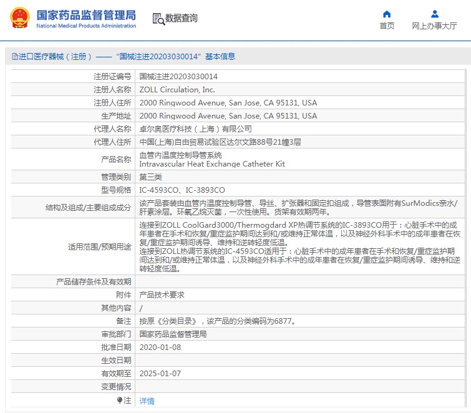Click the 数据查询 heading text

[182, 18]
